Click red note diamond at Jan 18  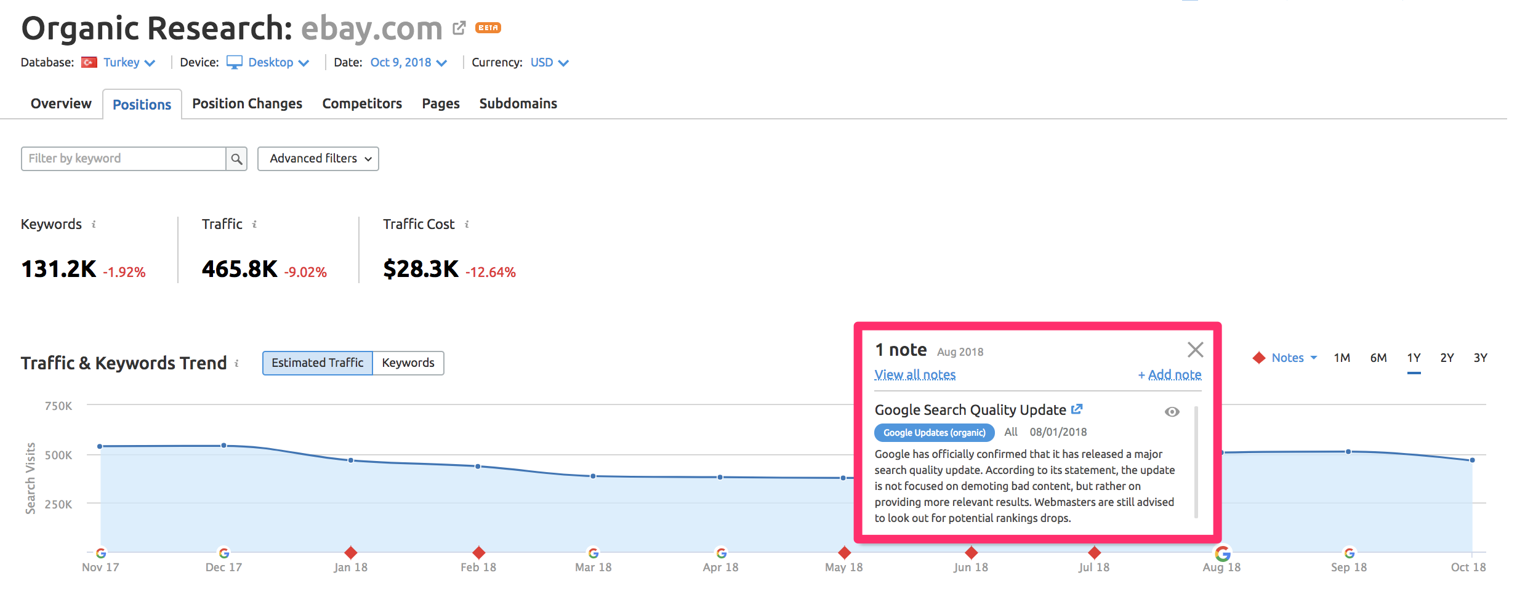(x=351, y=552)
